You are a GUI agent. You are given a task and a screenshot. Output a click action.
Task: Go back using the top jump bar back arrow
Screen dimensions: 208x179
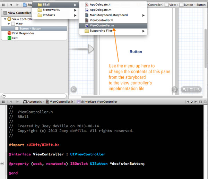[x=11, y=5]
